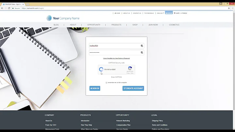Click the forgotten User Name or Password link

point(117,58)
